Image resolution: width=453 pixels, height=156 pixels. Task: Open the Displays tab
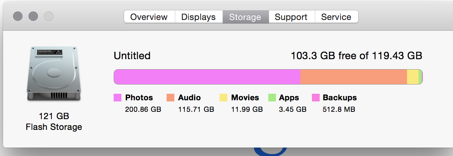pos(199,17)
